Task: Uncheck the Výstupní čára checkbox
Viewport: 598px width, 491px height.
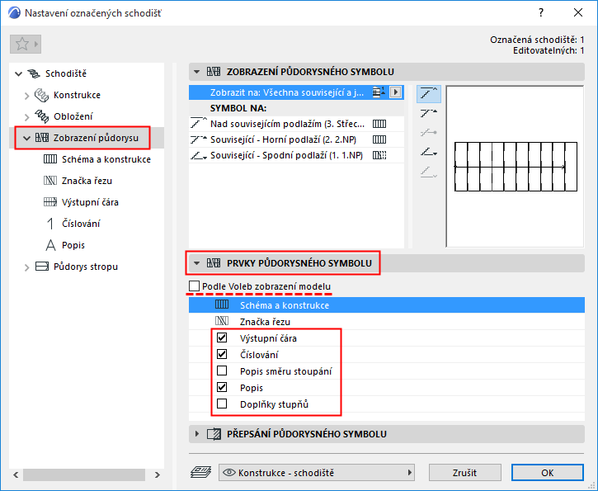Action: [222, 338]
